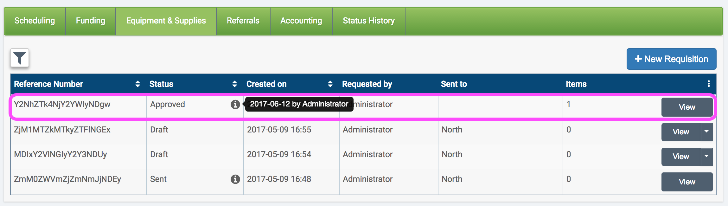The height and width of the screenshot is (206, 728).
Task: View the Sent requisition ZmM0ZWVmZjZmNmJjNDEy
Action: 687,182
